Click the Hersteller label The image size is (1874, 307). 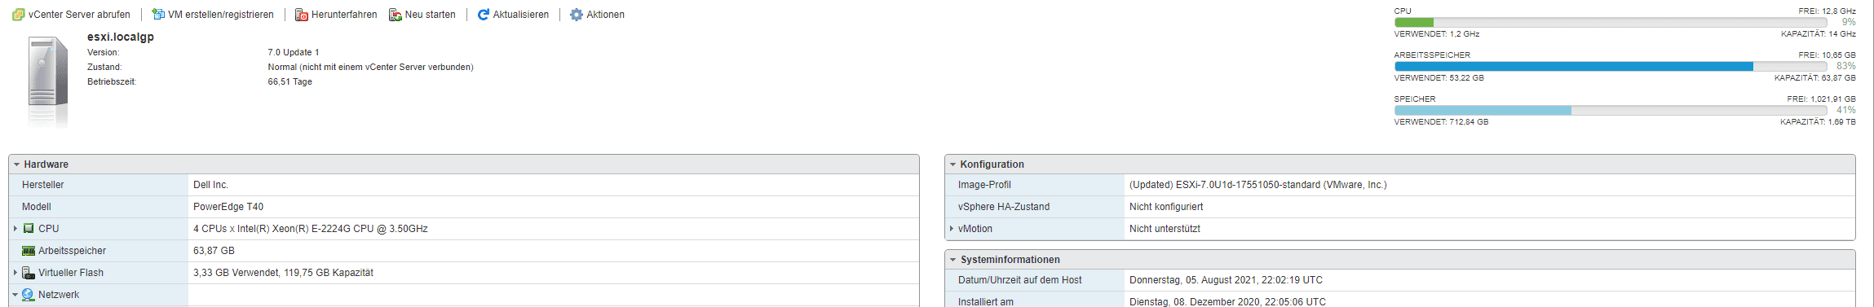[x=43, y=185]
